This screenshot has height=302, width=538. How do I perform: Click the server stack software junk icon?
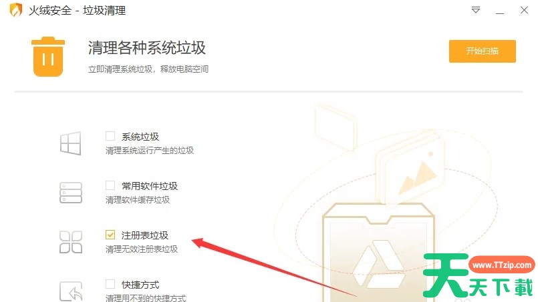[x=71, y=193]
